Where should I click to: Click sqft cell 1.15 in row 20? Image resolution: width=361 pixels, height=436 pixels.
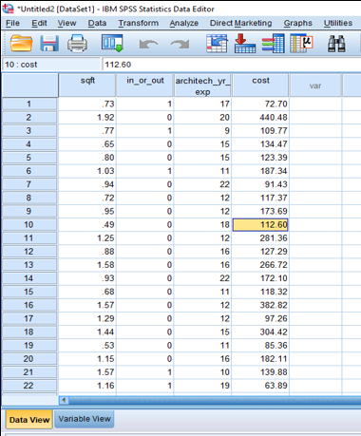tap(87, 358)
